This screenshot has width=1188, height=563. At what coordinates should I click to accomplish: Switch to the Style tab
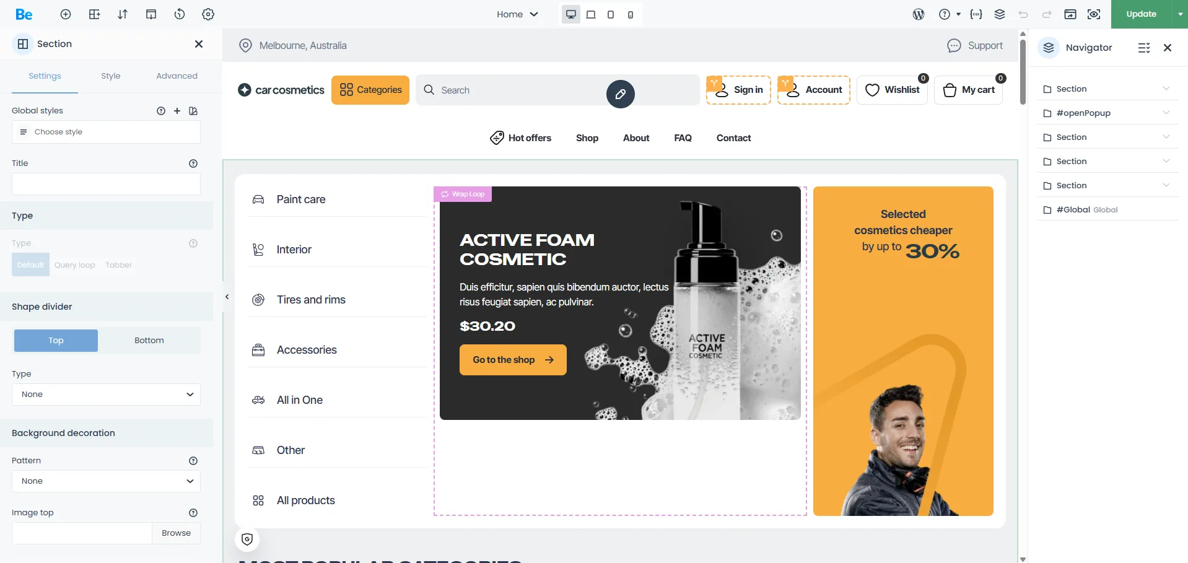[x=111, y=76]
